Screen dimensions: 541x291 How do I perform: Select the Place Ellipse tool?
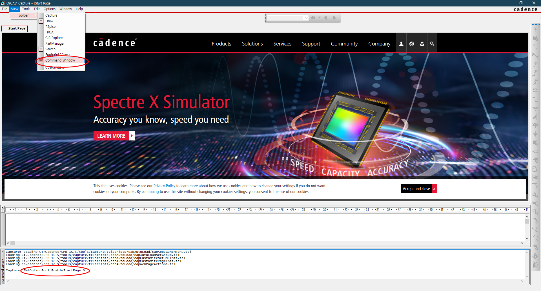point(535,212)
